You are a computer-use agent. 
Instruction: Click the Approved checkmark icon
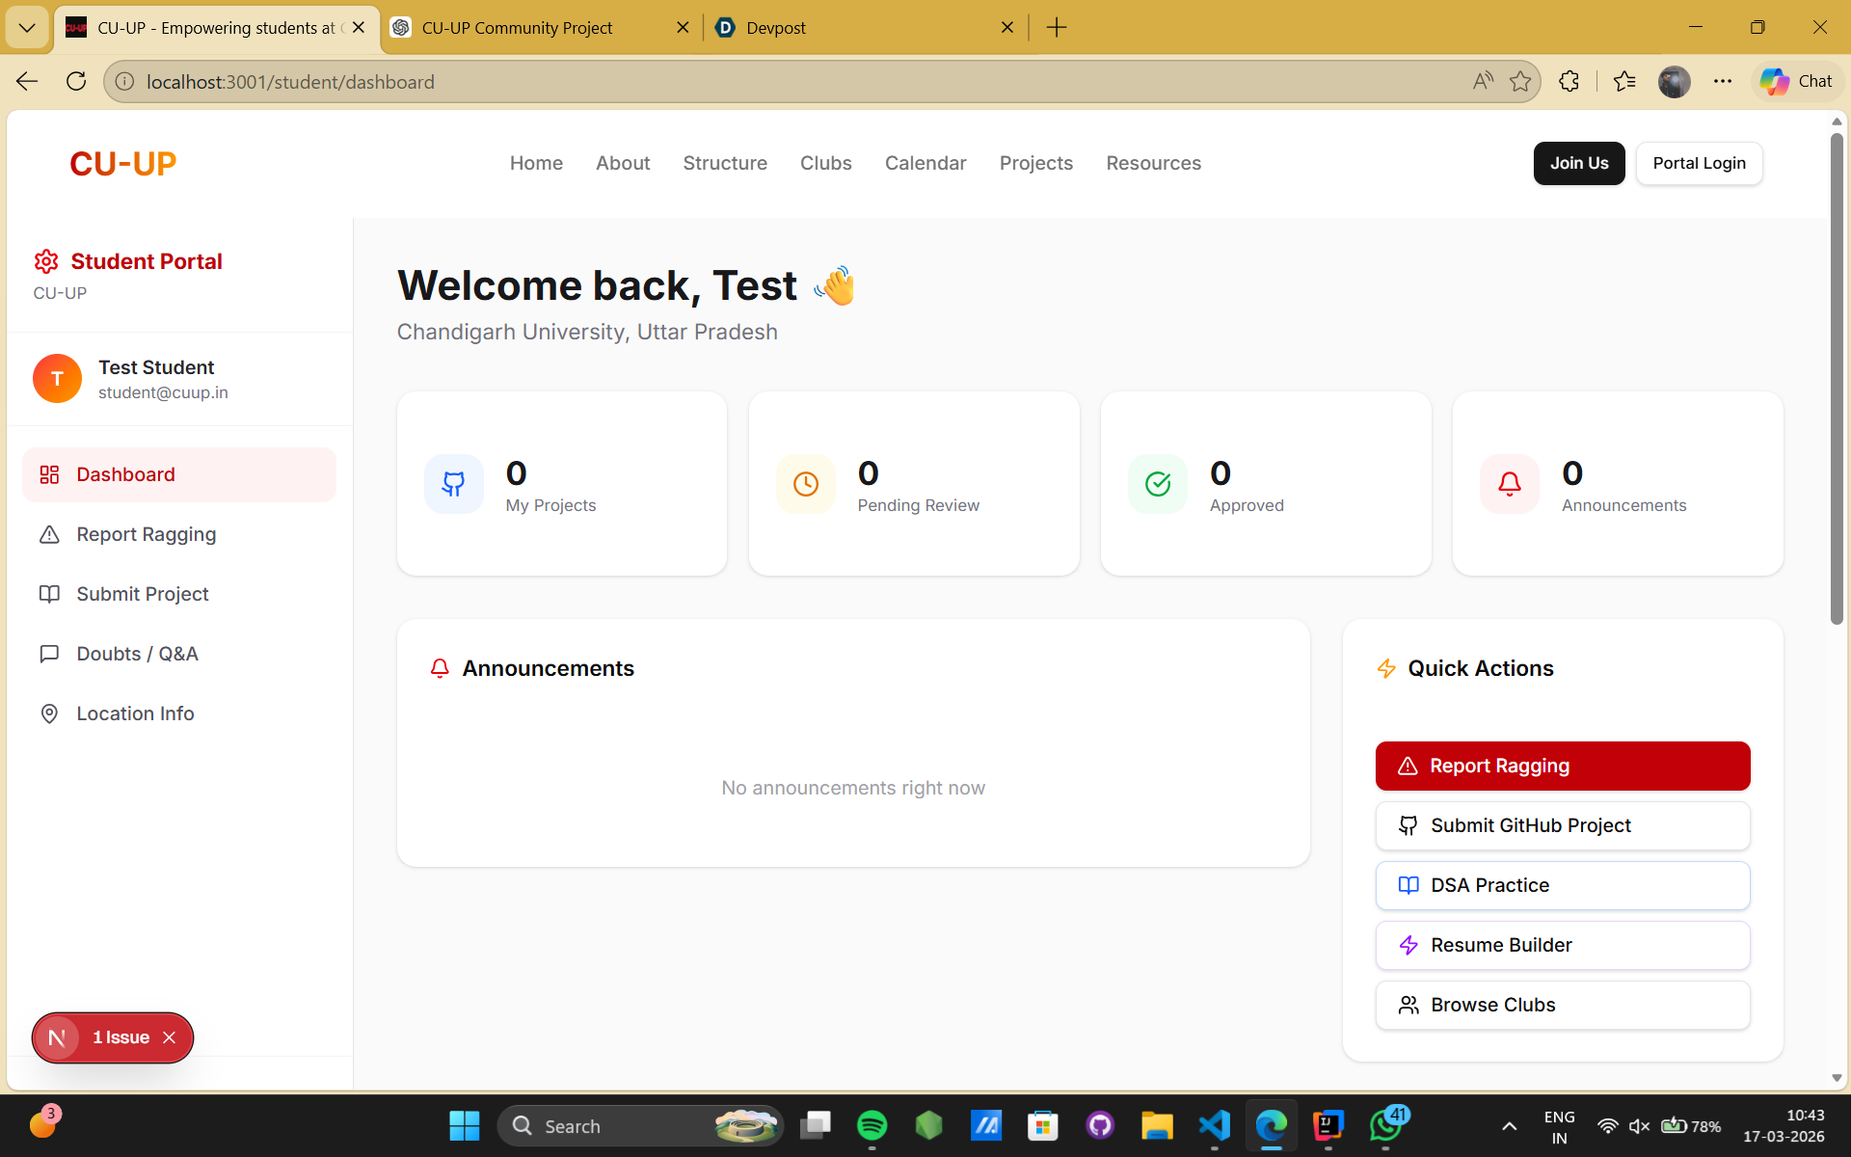click(x=1158, y=484)
